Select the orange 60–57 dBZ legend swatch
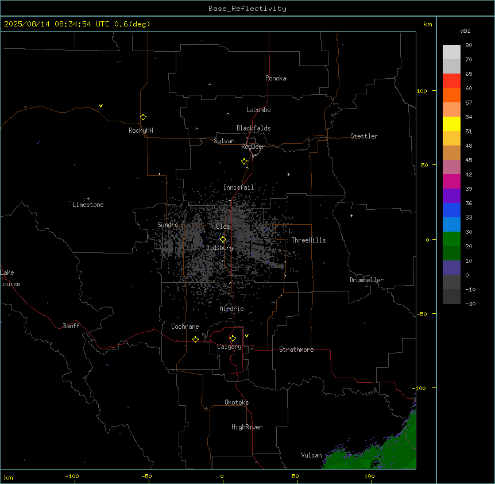 (x=451, y=95)
